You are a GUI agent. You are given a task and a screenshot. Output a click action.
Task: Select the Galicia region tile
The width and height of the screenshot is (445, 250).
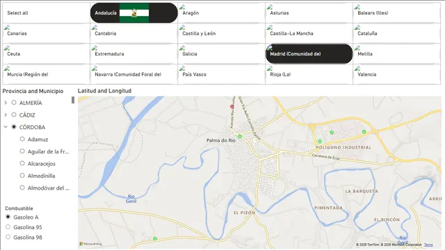[221, 53]
